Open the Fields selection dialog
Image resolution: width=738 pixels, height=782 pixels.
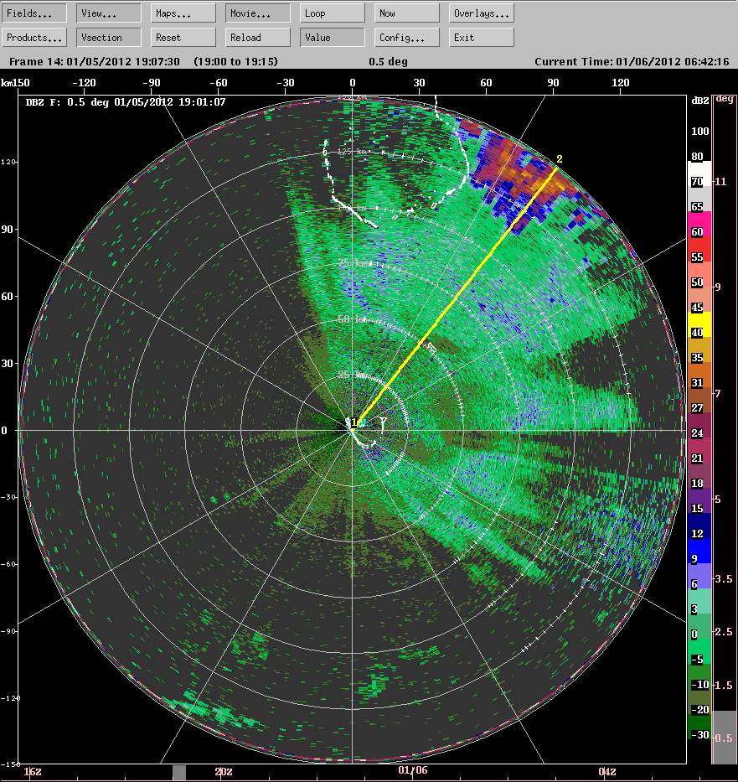[34, 12]
